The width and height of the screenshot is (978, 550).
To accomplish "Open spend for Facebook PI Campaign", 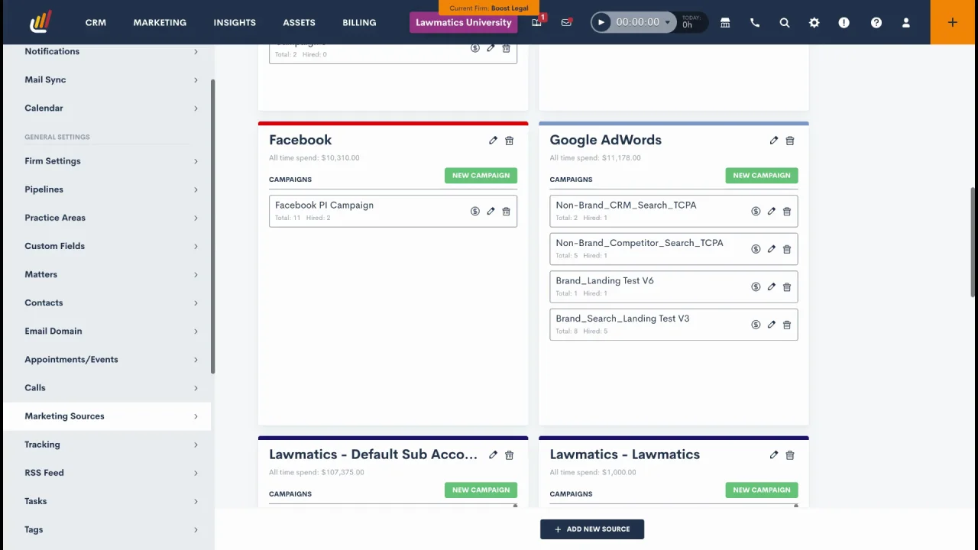I will coord(475,212).
